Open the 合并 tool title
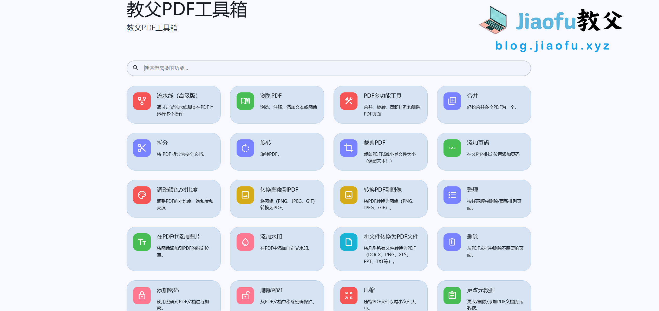 pos(473,96)
